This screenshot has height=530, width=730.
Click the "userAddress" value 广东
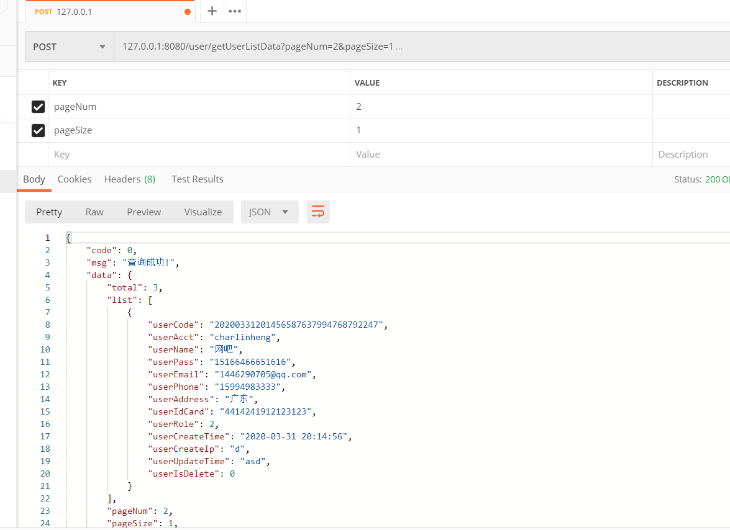(x=239, y=399)
